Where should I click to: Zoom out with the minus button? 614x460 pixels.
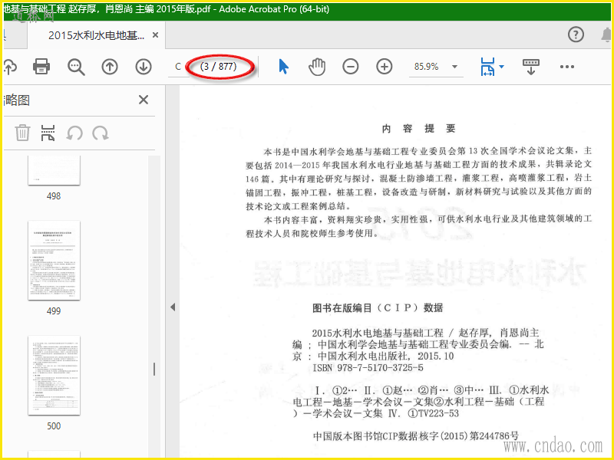click(351, 67)
